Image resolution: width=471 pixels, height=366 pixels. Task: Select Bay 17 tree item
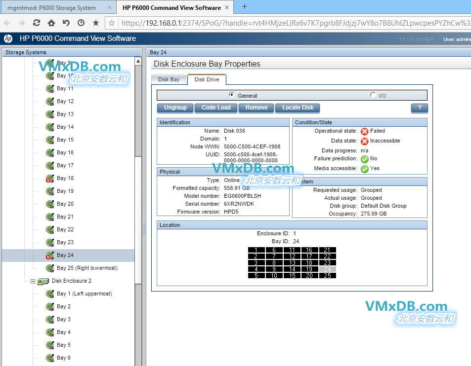pos(65,165)
